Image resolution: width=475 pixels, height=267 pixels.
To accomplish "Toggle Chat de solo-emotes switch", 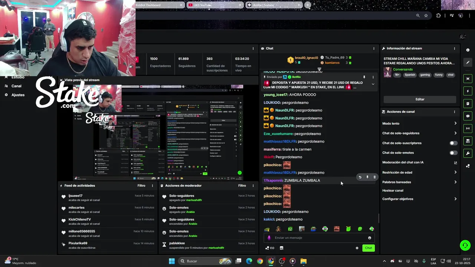I will pyautogui.click(x=453, y=153).
